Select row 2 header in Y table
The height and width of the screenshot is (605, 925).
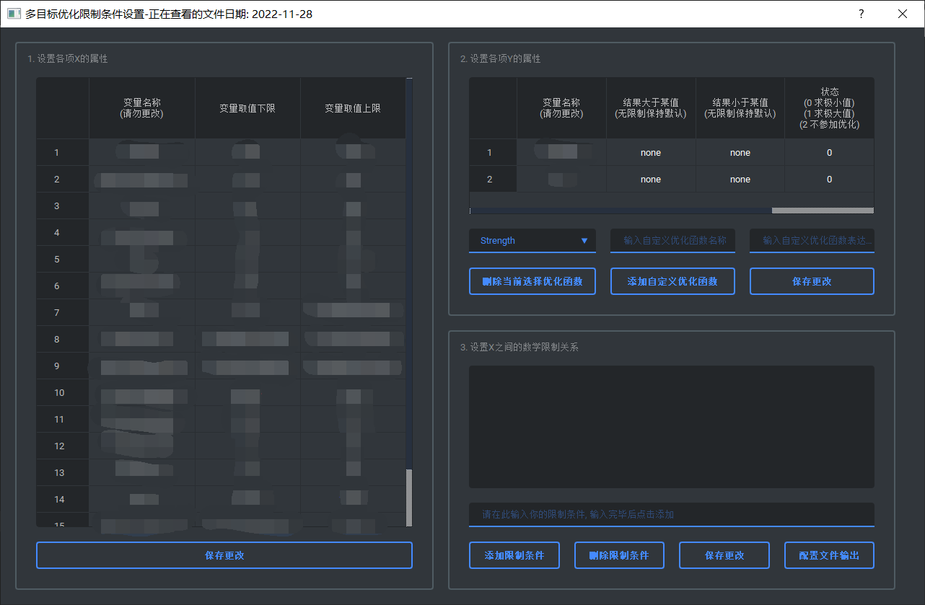pos(493,179)
